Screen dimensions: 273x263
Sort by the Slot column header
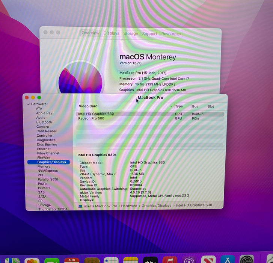click(211, 107)
